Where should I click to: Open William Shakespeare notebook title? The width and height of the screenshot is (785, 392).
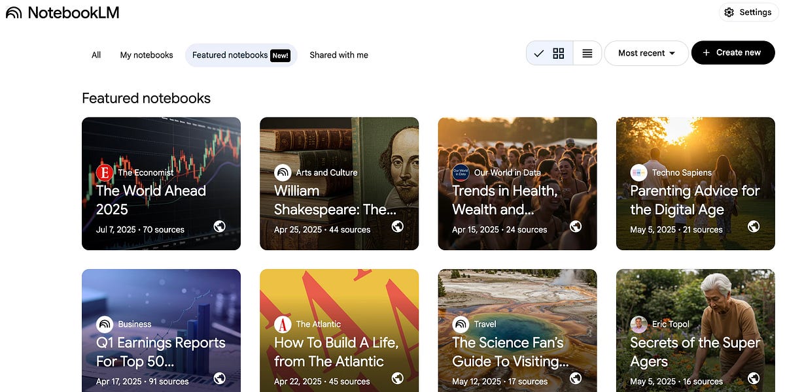tap(335, 200)
